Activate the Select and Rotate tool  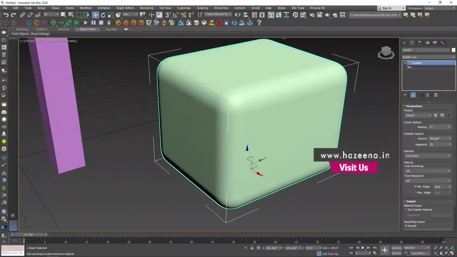[103, 15]
